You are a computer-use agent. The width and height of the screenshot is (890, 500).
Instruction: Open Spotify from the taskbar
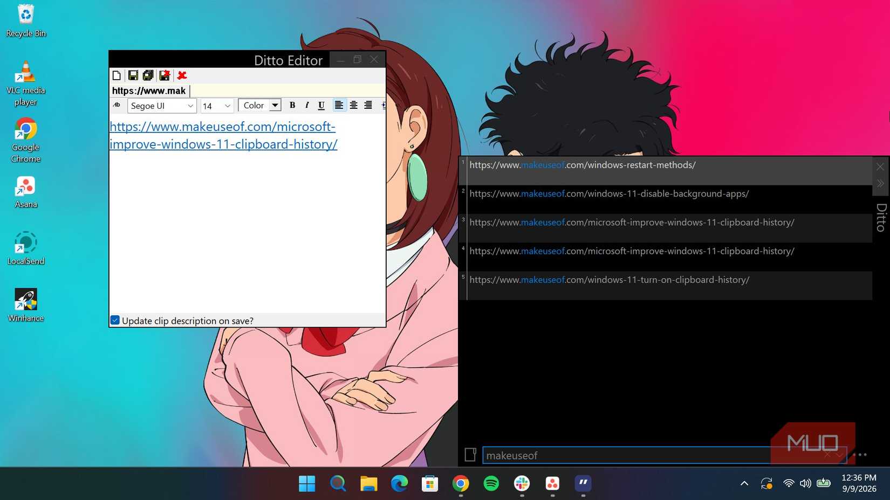[491, 484]
